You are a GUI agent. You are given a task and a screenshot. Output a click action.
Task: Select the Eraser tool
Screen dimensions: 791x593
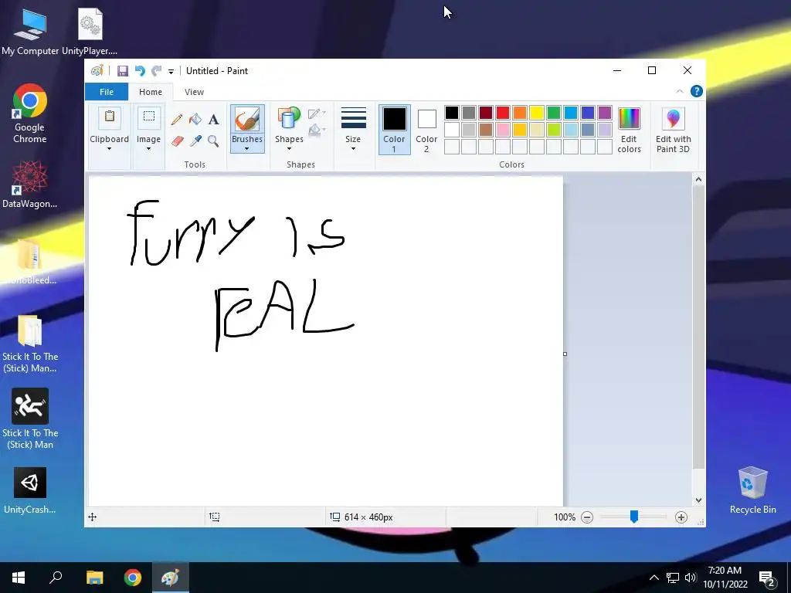click(x=177, y=141)
